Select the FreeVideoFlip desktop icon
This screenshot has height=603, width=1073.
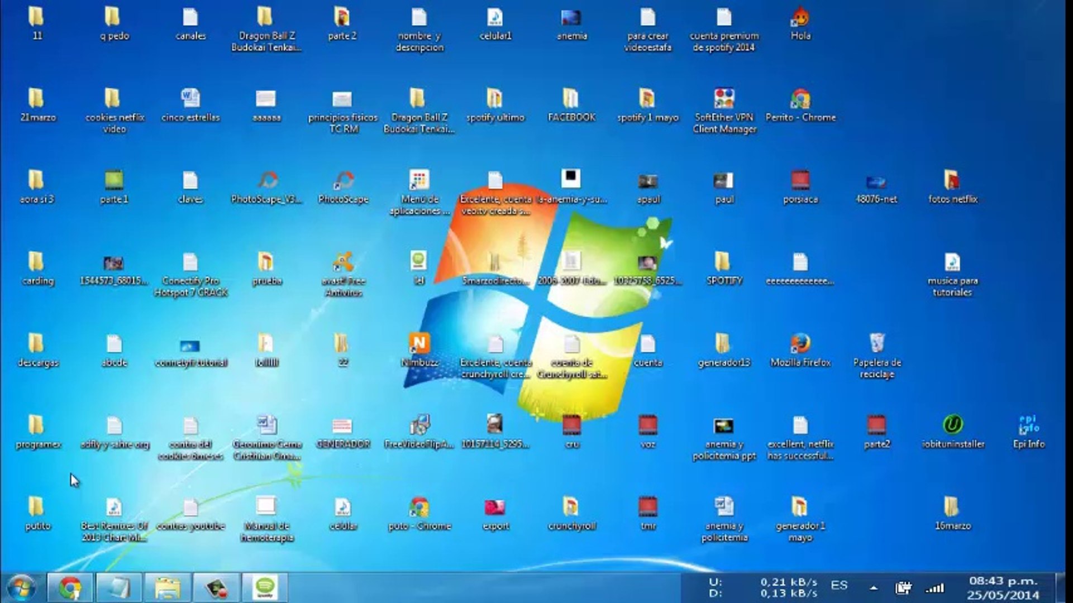point(419,432)
